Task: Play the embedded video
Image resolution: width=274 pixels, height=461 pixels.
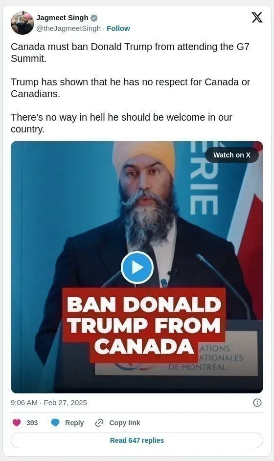Action: pos(137,267)
